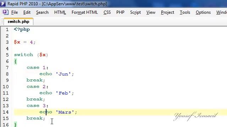Click the echo keyword on line 11

pyautogui.click(x=46, y=93)
